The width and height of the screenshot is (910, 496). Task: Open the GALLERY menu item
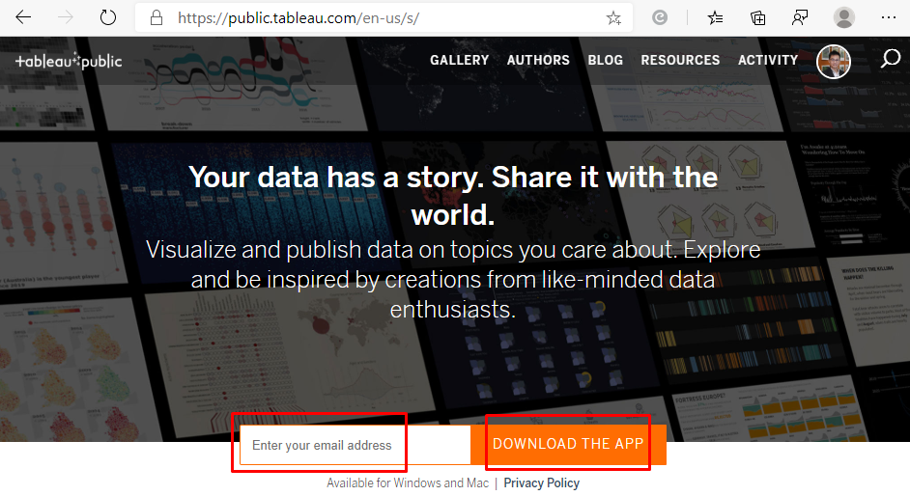coord(459,60)
